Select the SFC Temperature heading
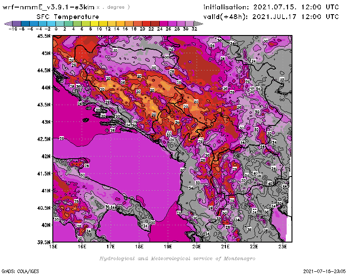The height and width of the screenshot is (274, 355). pos(68,17)
